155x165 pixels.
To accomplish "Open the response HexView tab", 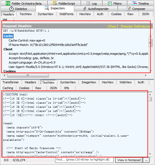I will pyautogui.click(x=108, y=82).
